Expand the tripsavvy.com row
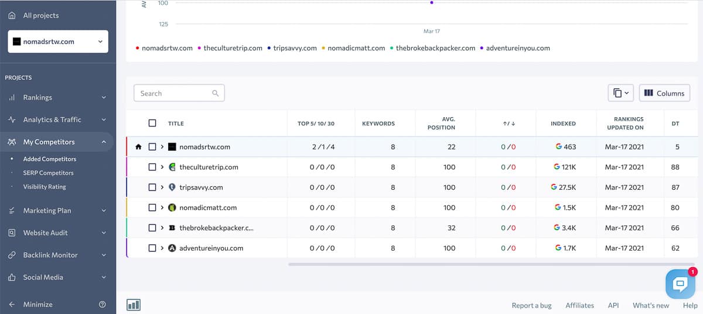703x314 pixels. pyautogui.click(x=162, y=187)
